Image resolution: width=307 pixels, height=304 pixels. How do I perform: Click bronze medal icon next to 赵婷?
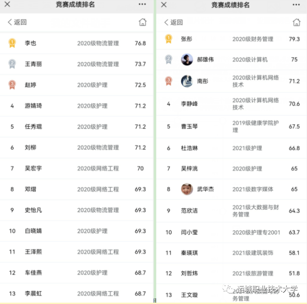pos(12,85)
